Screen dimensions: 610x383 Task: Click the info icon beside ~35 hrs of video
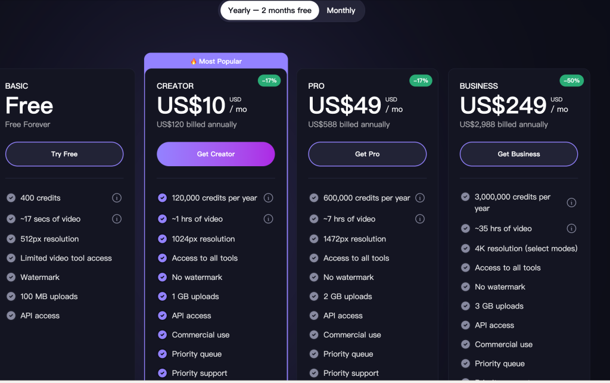[571, 228]
